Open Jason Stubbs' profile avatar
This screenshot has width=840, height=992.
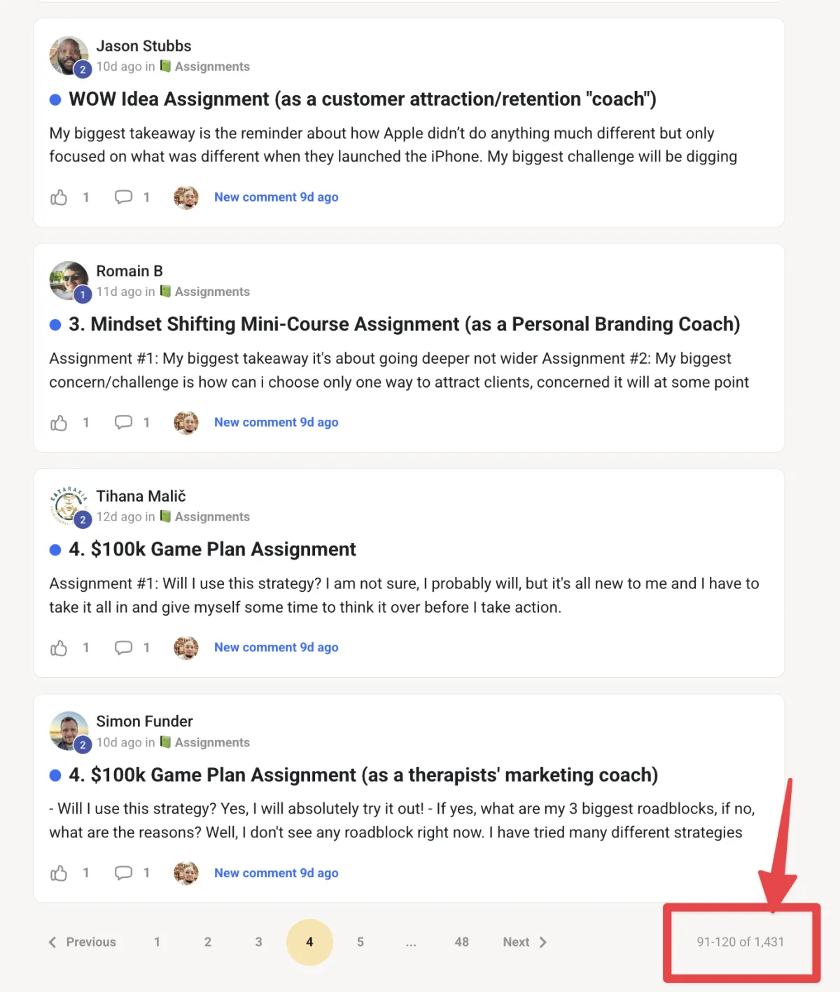click(x=69, y=55)
